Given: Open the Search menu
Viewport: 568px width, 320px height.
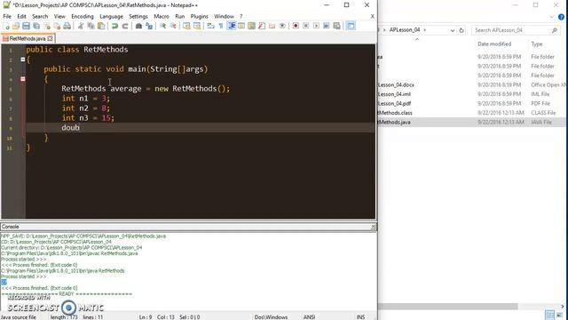Looking at the screenshot, I should tap(40, 16).
